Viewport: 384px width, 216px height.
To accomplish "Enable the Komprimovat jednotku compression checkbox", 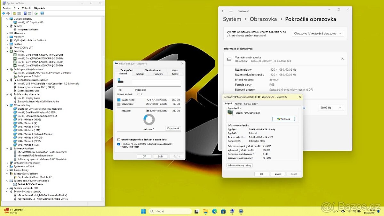I will click(119, 140).
